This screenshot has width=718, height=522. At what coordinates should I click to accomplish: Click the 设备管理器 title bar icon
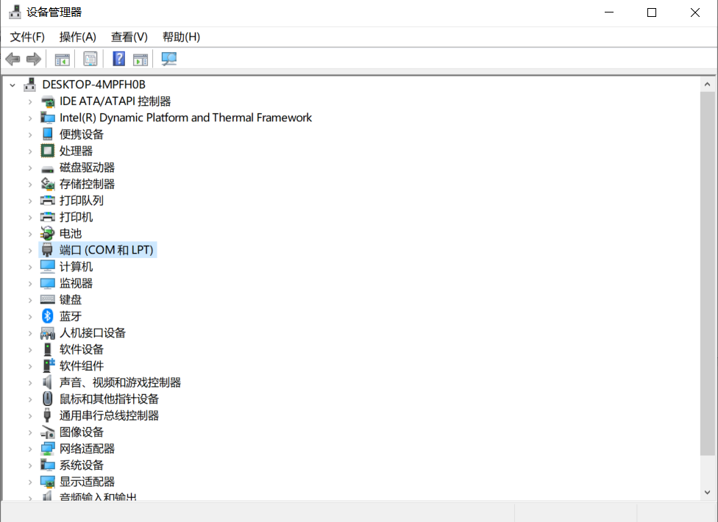15,12
